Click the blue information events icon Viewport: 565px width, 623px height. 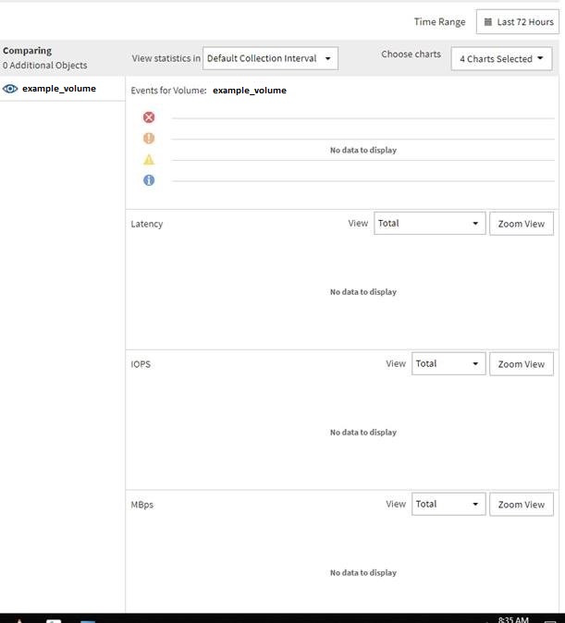149,180
